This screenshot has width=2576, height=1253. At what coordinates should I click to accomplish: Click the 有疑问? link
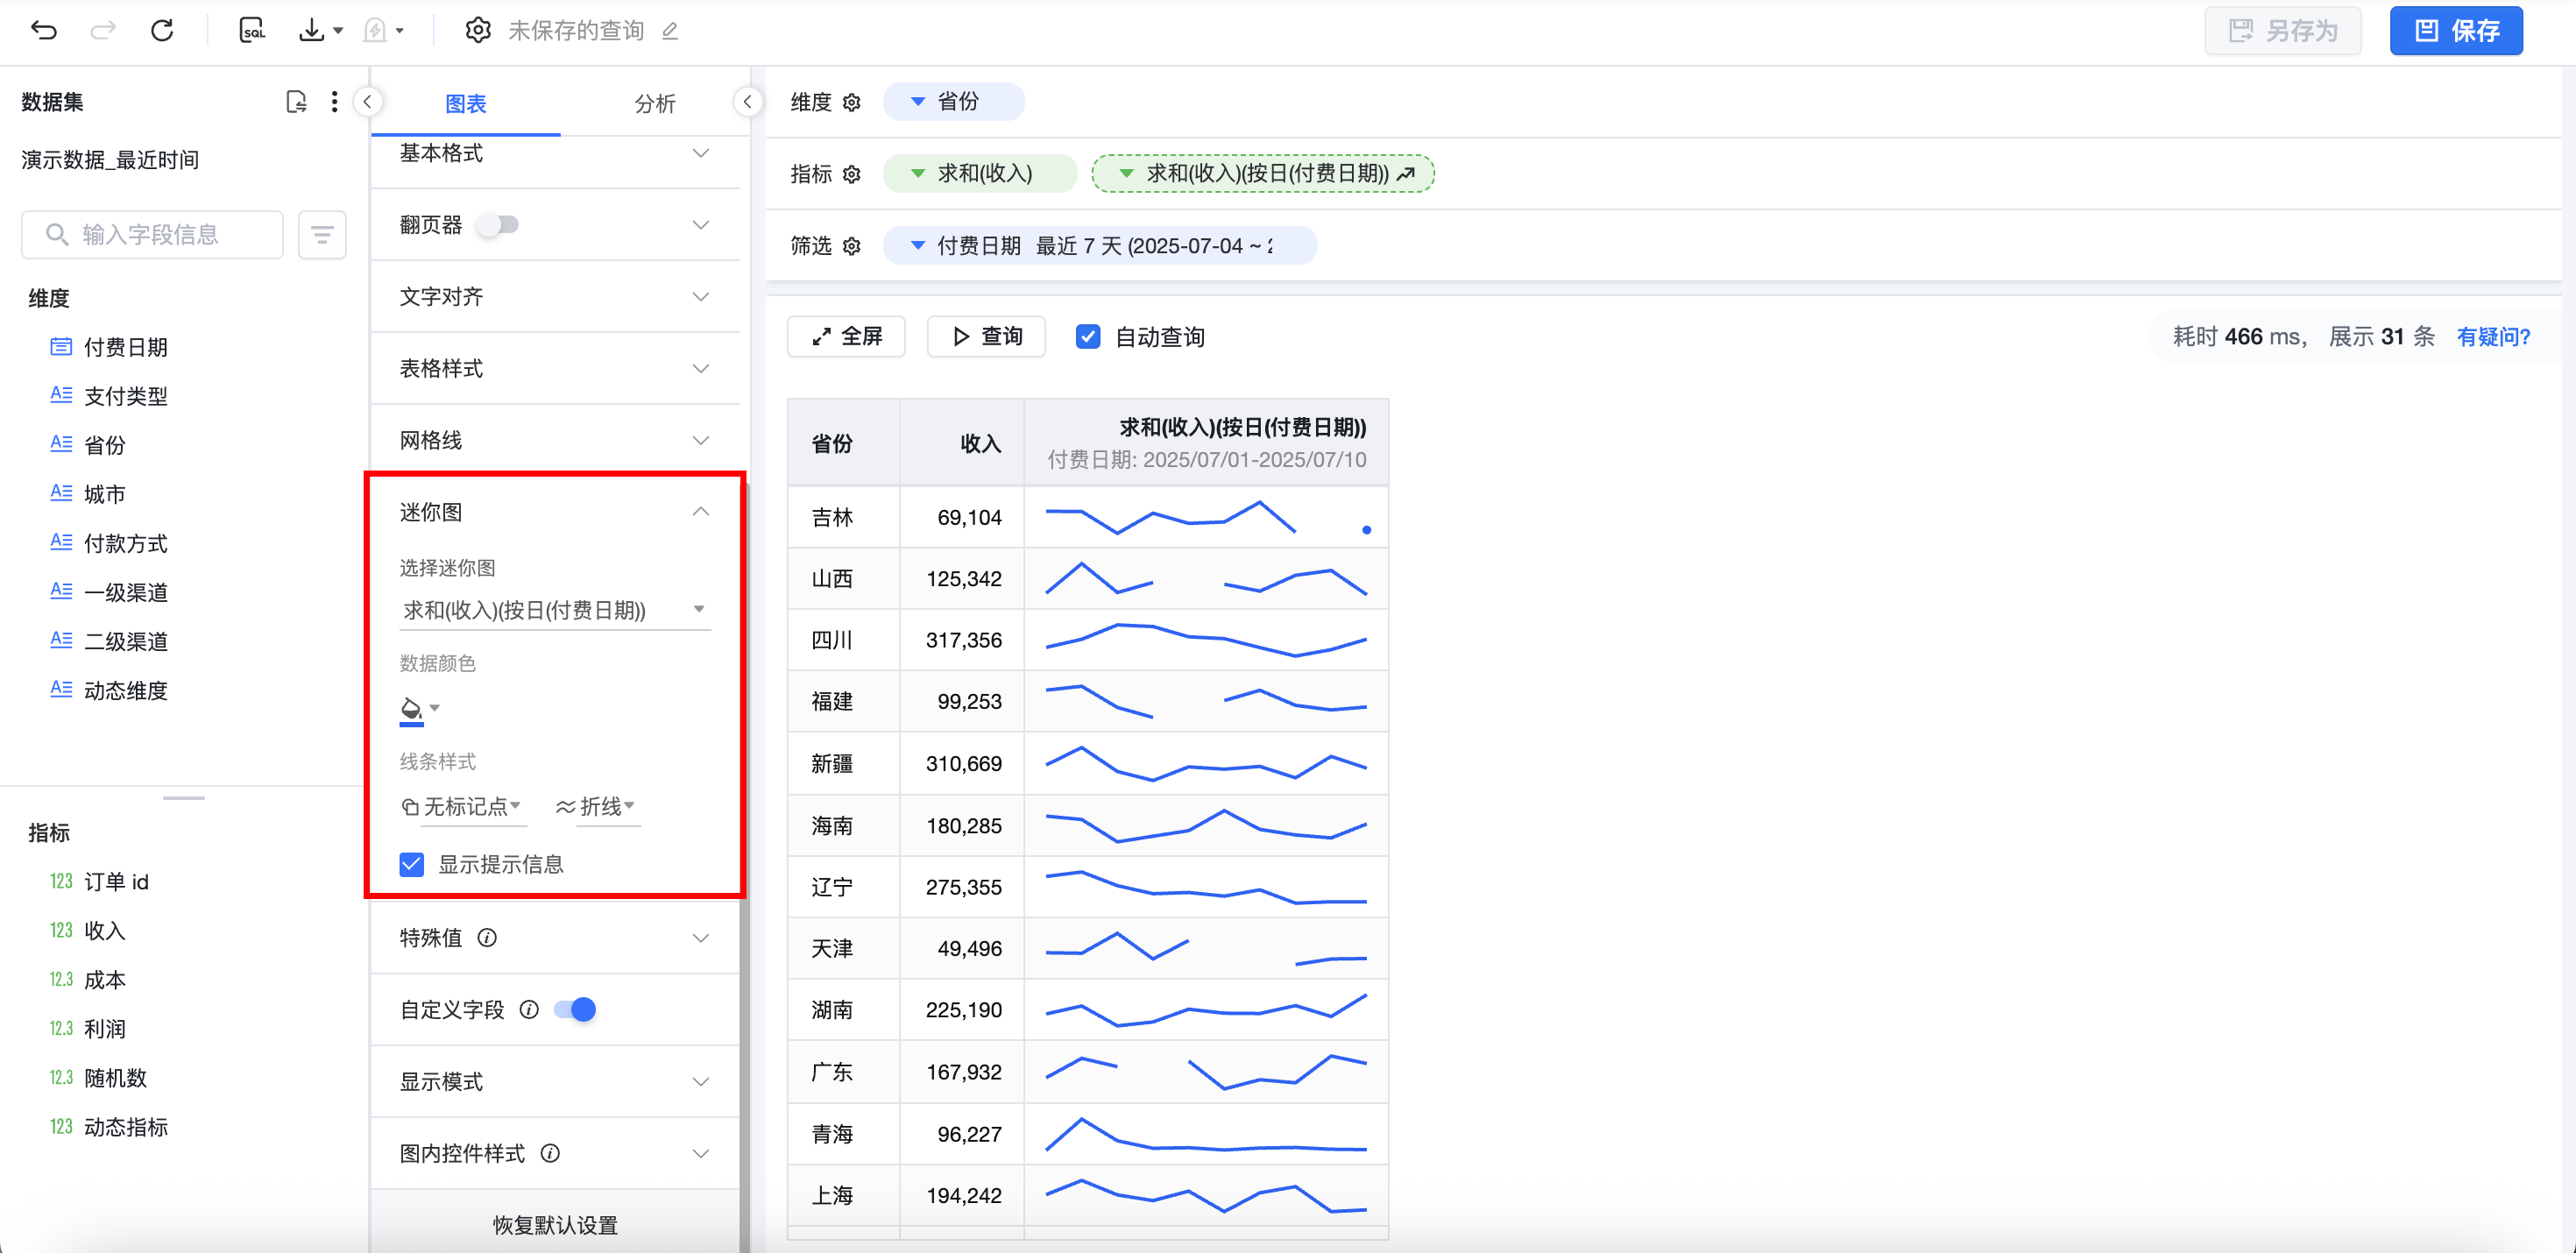coord(2493,336)
